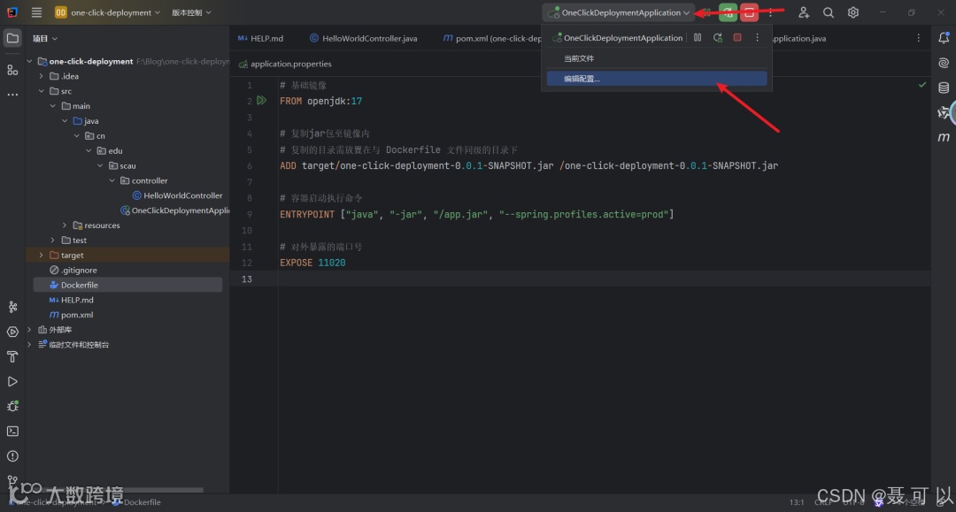Click FROM openjdk:17 line in editor

click(320, 101)
